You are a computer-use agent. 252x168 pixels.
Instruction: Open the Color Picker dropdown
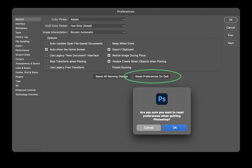97,19
